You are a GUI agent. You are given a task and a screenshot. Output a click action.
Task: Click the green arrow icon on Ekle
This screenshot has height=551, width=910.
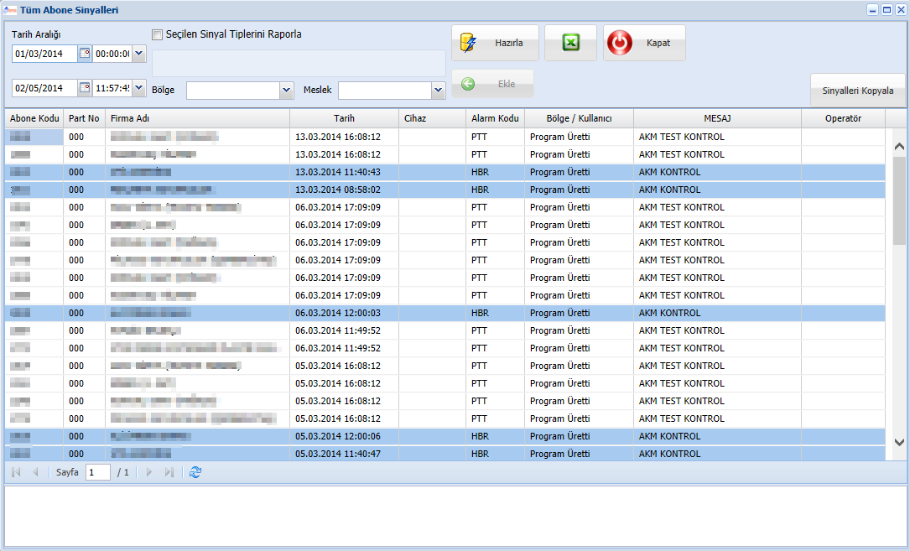468,84
